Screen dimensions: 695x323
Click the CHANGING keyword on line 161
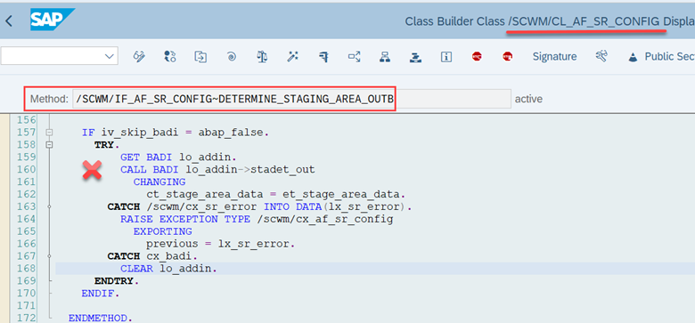pyautogui.click(x=159, y=182)
